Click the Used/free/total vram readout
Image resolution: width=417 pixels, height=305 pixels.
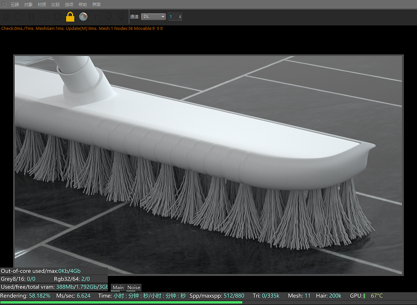coord(54,287)
